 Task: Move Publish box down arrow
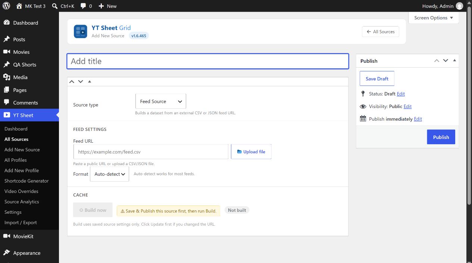tap(446, 61)
